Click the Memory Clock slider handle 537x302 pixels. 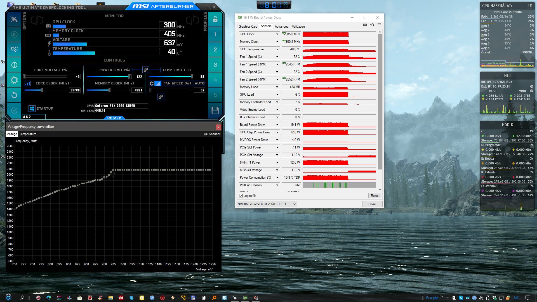coord(109,90)
